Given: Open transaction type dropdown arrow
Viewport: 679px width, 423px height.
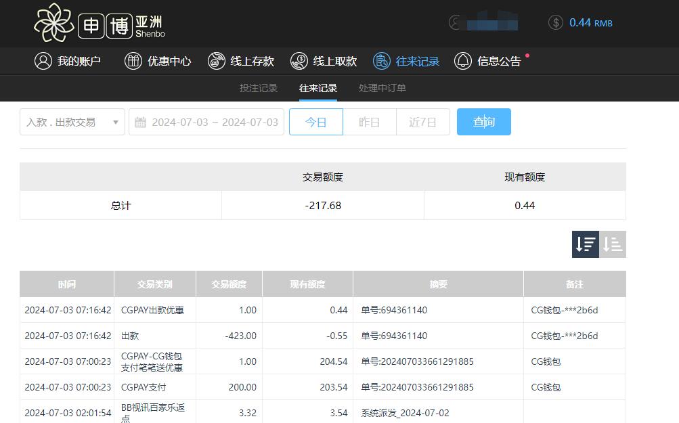Looking at the screenshot, I should click(x=115, y=122).
